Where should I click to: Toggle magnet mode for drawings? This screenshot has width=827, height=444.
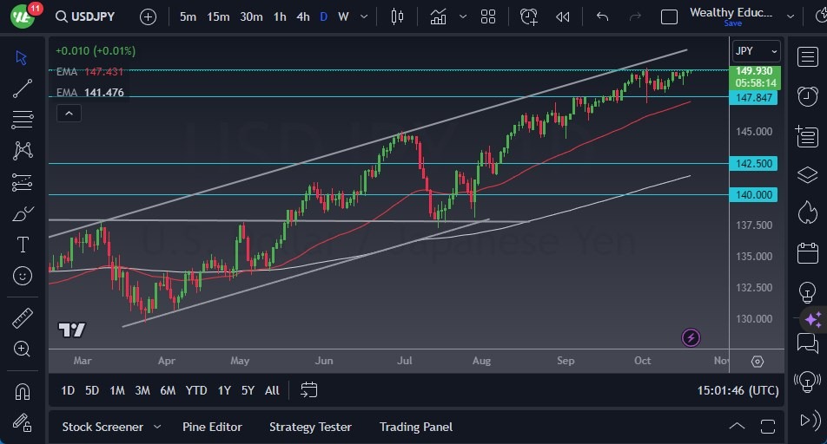tap(23, 391)
